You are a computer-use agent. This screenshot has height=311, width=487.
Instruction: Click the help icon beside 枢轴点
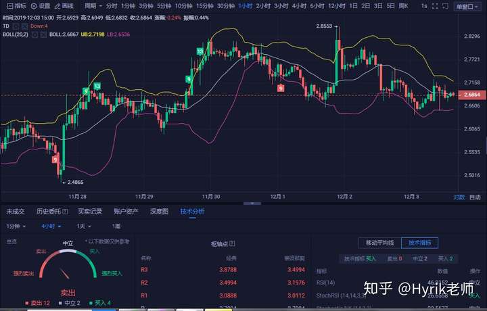(232, 243)
